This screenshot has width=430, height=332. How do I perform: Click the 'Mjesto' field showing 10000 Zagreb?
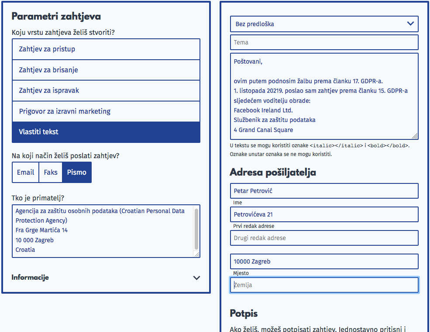pos(324,261)
